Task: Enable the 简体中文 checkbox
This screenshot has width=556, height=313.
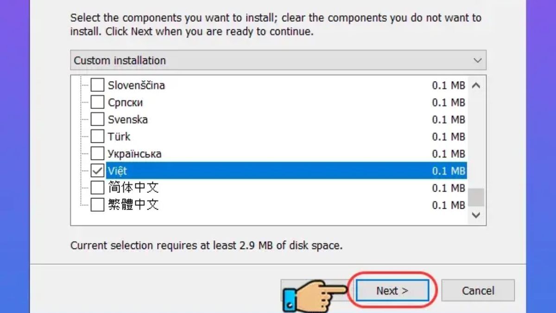Action: coord(97,188)
